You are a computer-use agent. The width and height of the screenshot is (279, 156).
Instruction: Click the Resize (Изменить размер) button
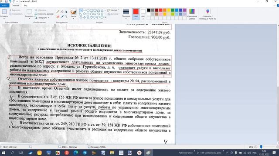(x=44, y=14)
